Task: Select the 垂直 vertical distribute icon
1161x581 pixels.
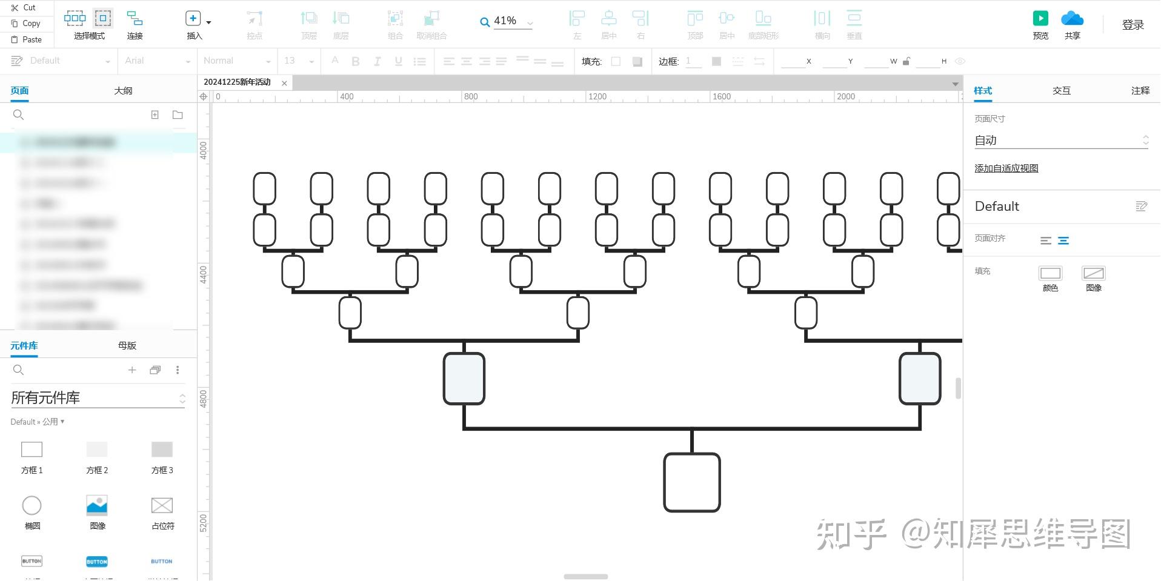Action: pos(854,19)
